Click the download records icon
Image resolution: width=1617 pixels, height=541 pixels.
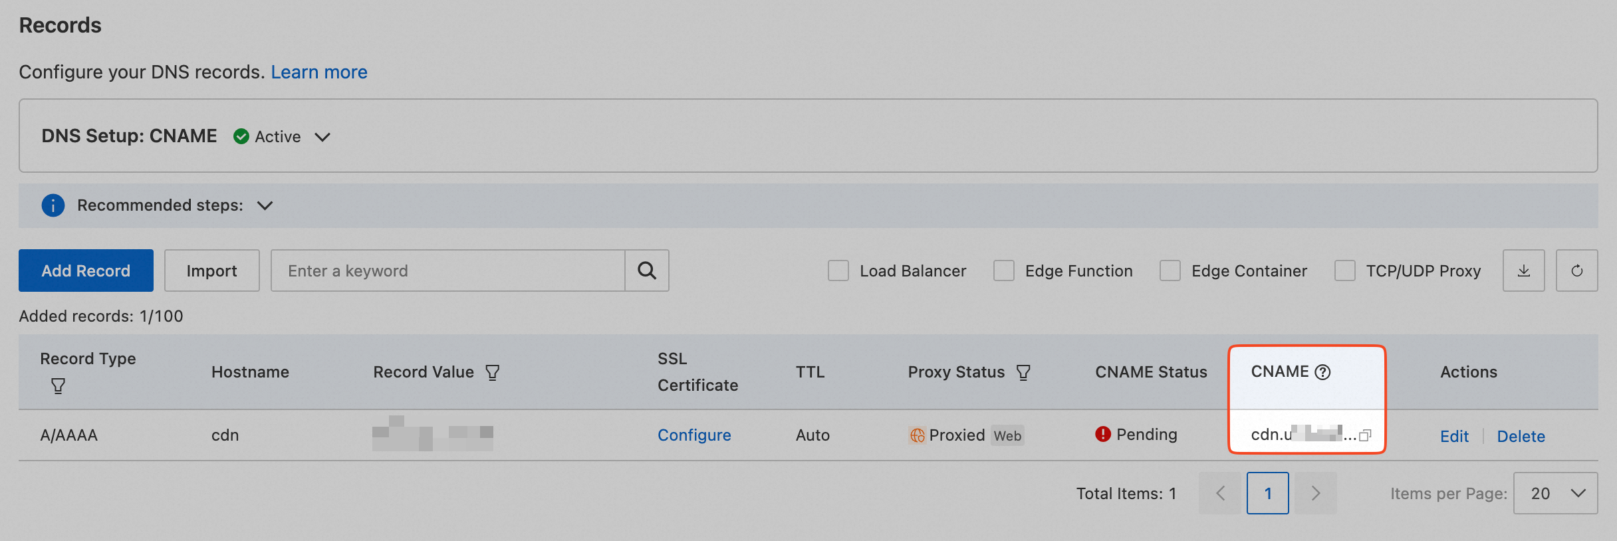pos(1523,270)
